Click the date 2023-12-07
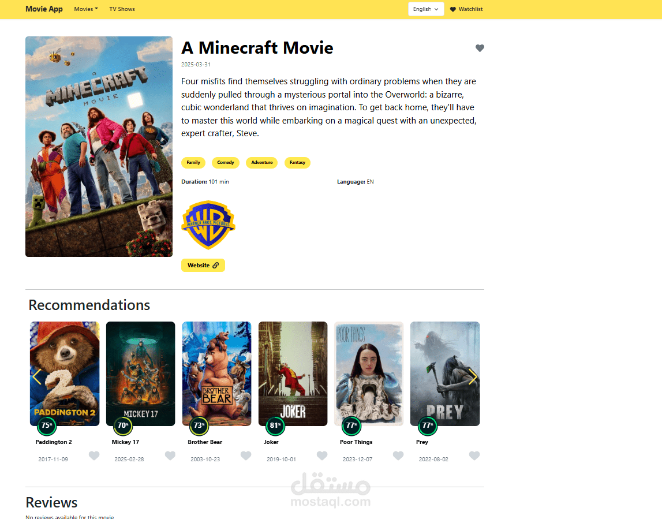 point(358,460)
